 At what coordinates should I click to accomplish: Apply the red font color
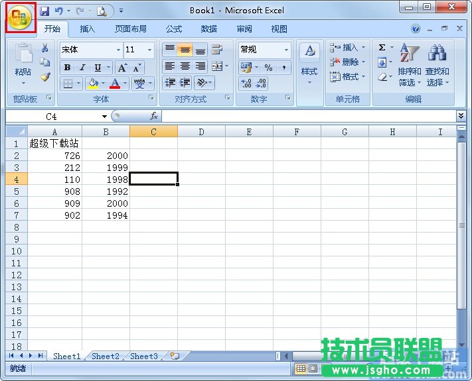pyautogui.click(x=115, y=83)
